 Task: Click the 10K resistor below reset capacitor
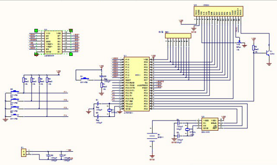(101, 85)
